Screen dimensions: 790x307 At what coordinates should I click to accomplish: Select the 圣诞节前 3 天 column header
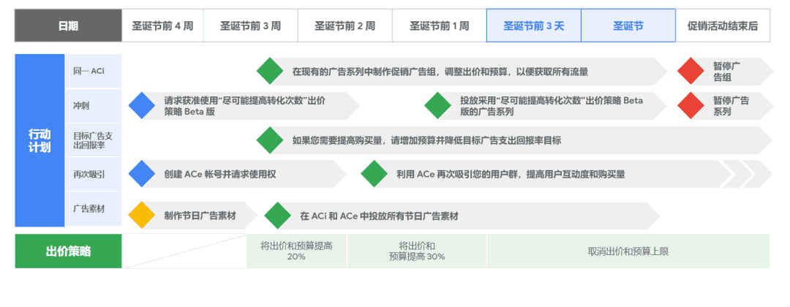pos(533,26)
